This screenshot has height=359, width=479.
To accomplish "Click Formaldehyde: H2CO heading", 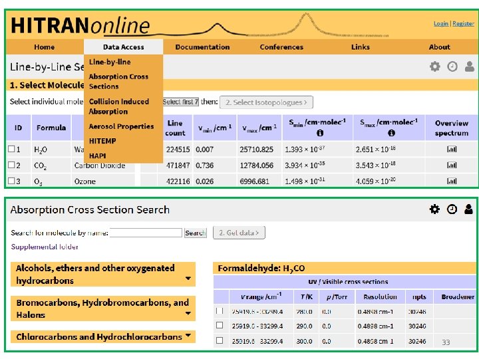I will tap(261, 269).
